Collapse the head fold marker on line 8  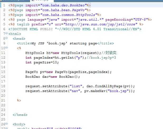click(x=6, y=38)
